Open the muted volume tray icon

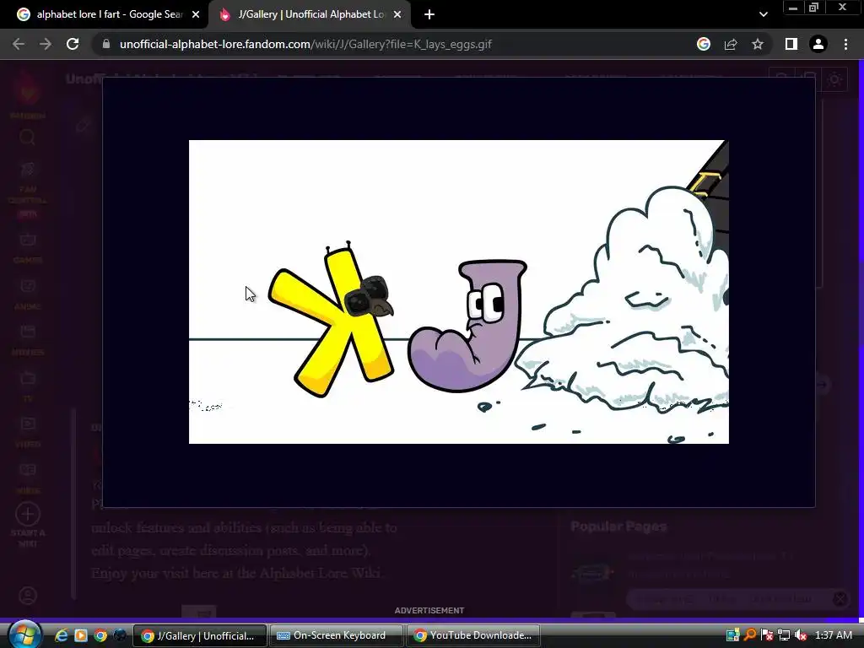click(x=801, y=635)
